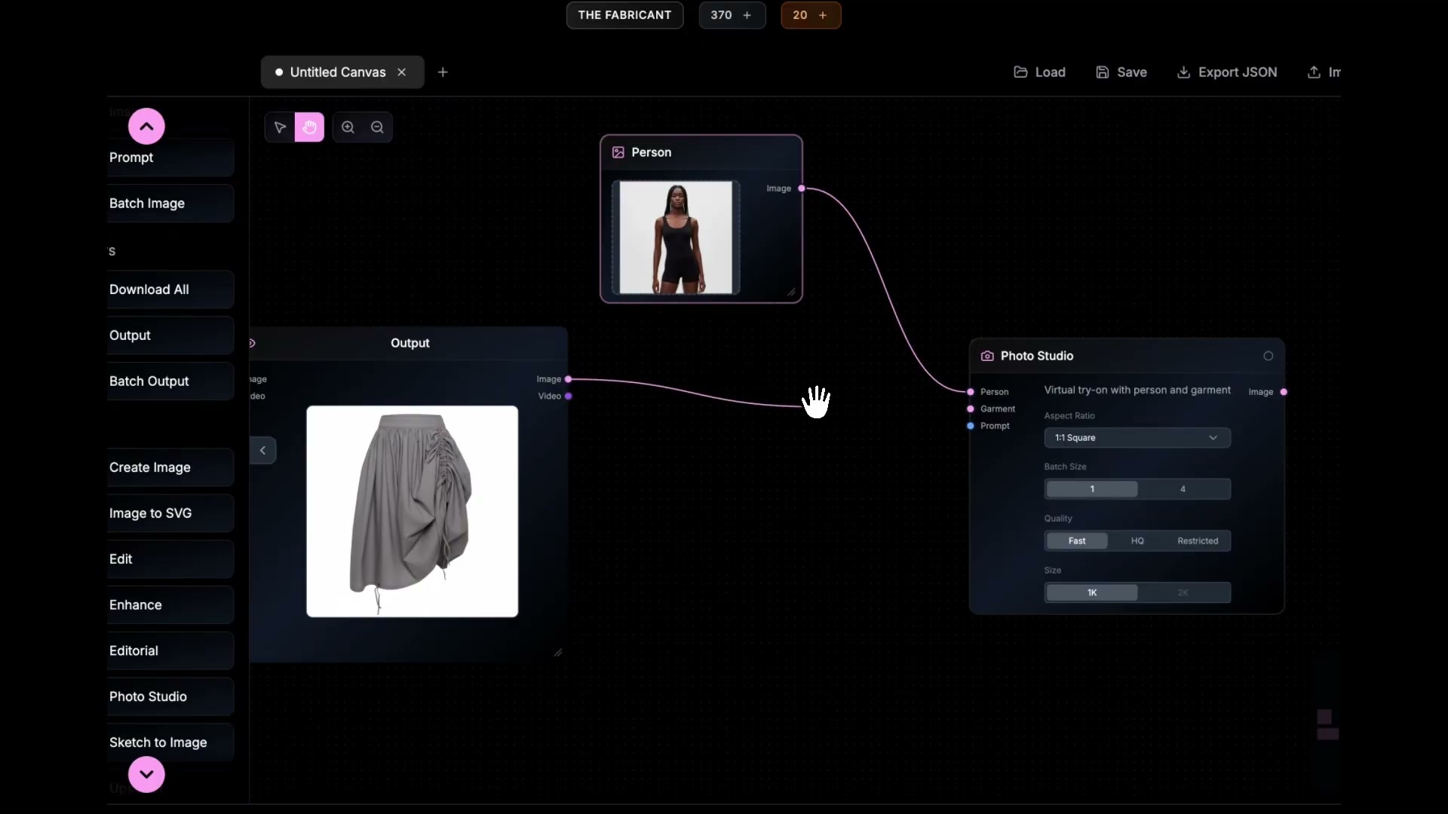Viewport: 1448px width, 814px height.
Task: Expand more tools with the chevron-down circle
Action: pos(146,774)
